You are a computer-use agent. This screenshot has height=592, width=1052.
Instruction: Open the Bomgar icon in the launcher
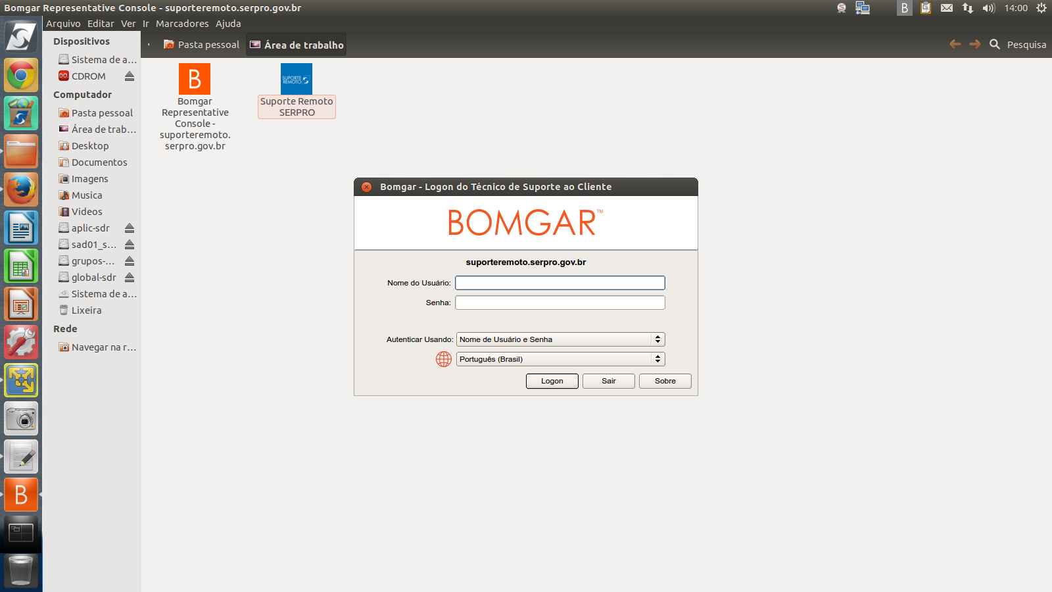(21, 495)
